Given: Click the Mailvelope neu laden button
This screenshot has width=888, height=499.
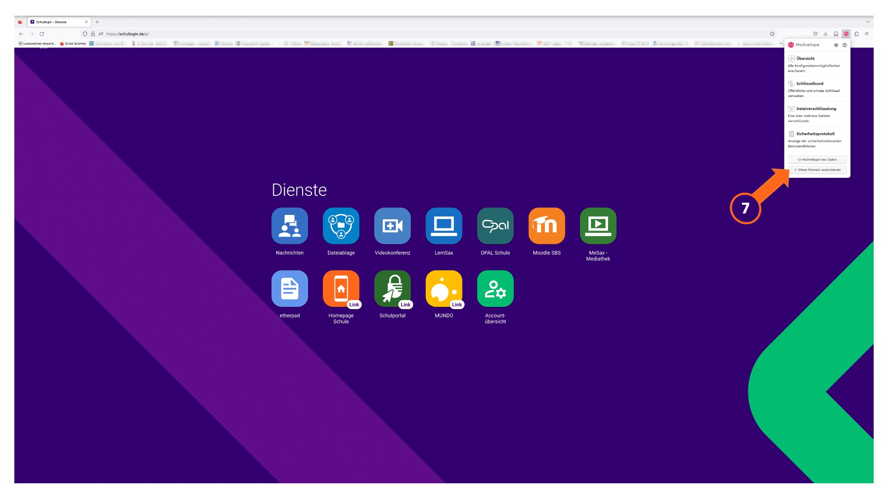Looking at the screenshot, I should pyautogui.click(x=817, y=159).
